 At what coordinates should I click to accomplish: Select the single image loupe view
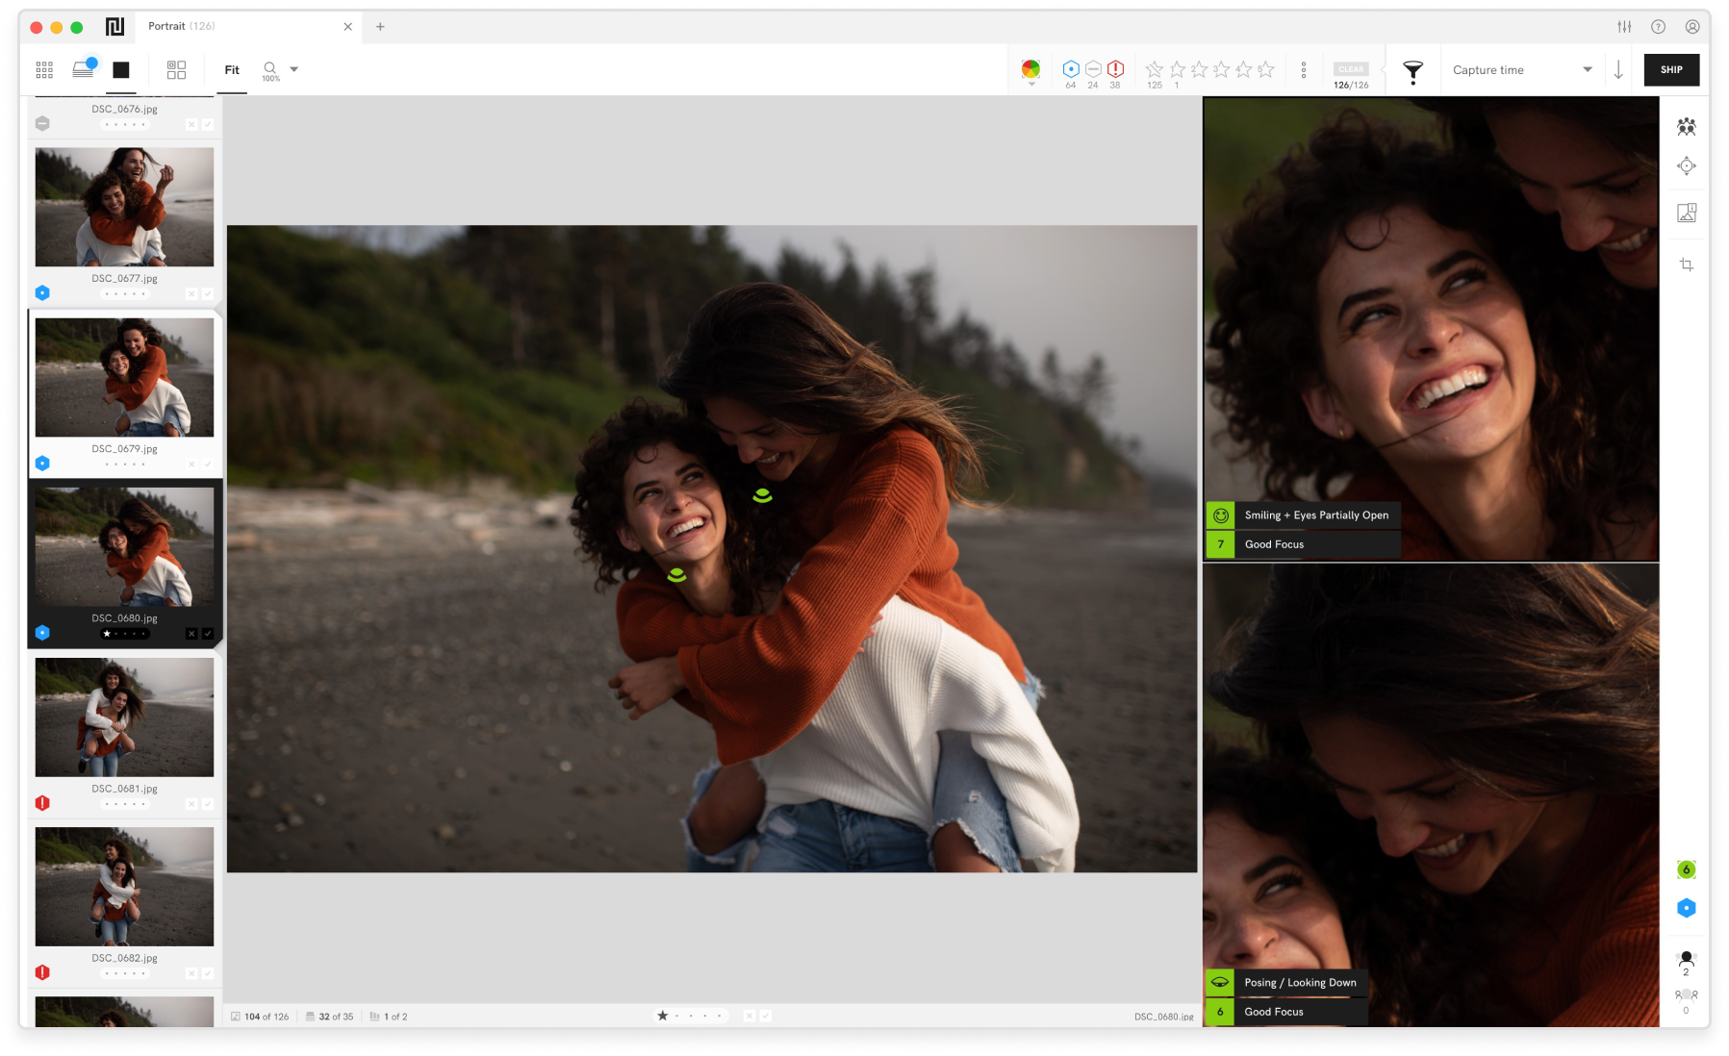point(121,70)
